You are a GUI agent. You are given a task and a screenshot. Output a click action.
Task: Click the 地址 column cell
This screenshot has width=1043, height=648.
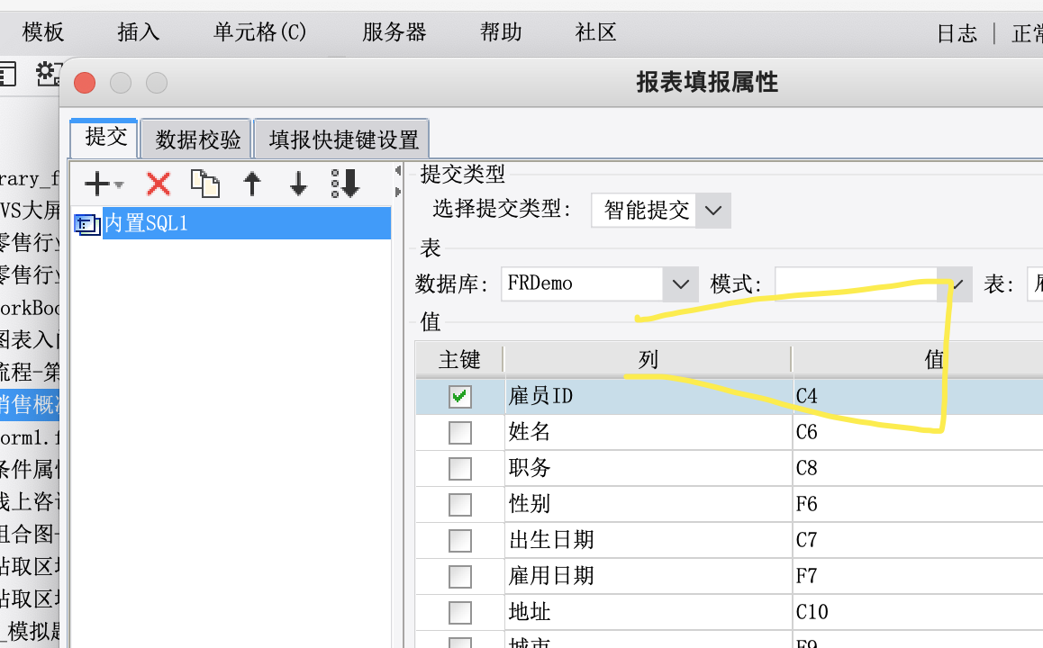click(648, 612)
